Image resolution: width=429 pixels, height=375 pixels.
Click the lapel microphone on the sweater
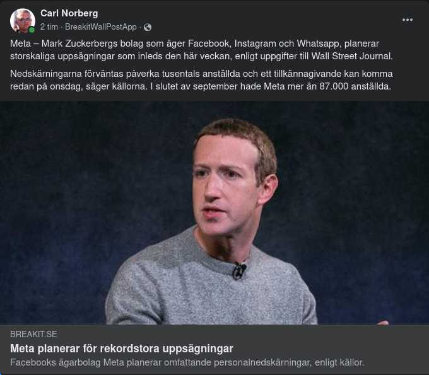[238, 271]
